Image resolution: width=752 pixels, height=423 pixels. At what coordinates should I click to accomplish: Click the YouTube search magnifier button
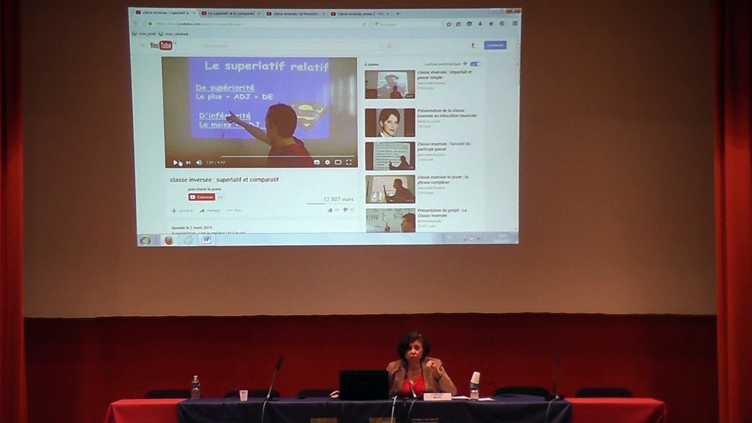[389, 45]
